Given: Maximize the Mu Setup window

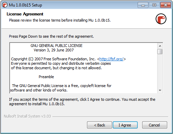Looking at the screenshot, I should pos(154,5).
